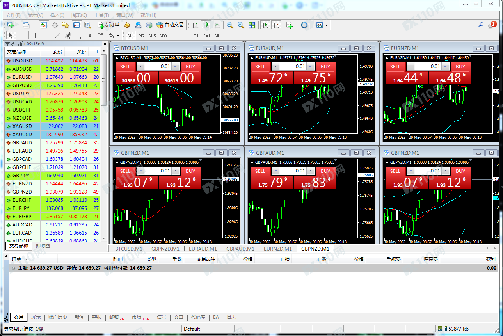Toggle the Auto Trading (自动交易) button
503x336 pixels.
(x=170, y=25)
